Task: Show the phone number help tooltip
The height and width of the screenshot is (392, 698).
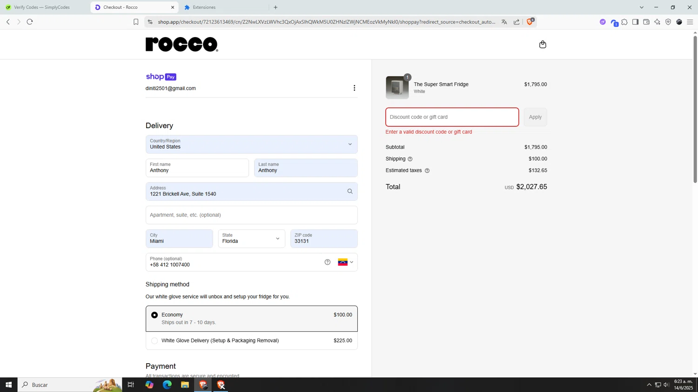Action: pos(328,262)
